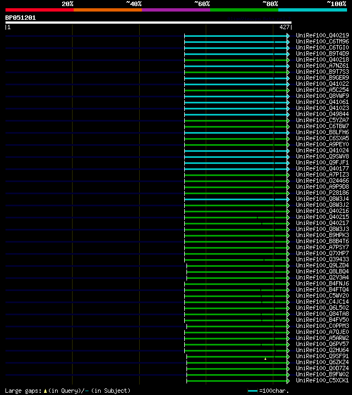
Task: Select the UniRef100_Q40177 label
Action: tap(322, 168)
